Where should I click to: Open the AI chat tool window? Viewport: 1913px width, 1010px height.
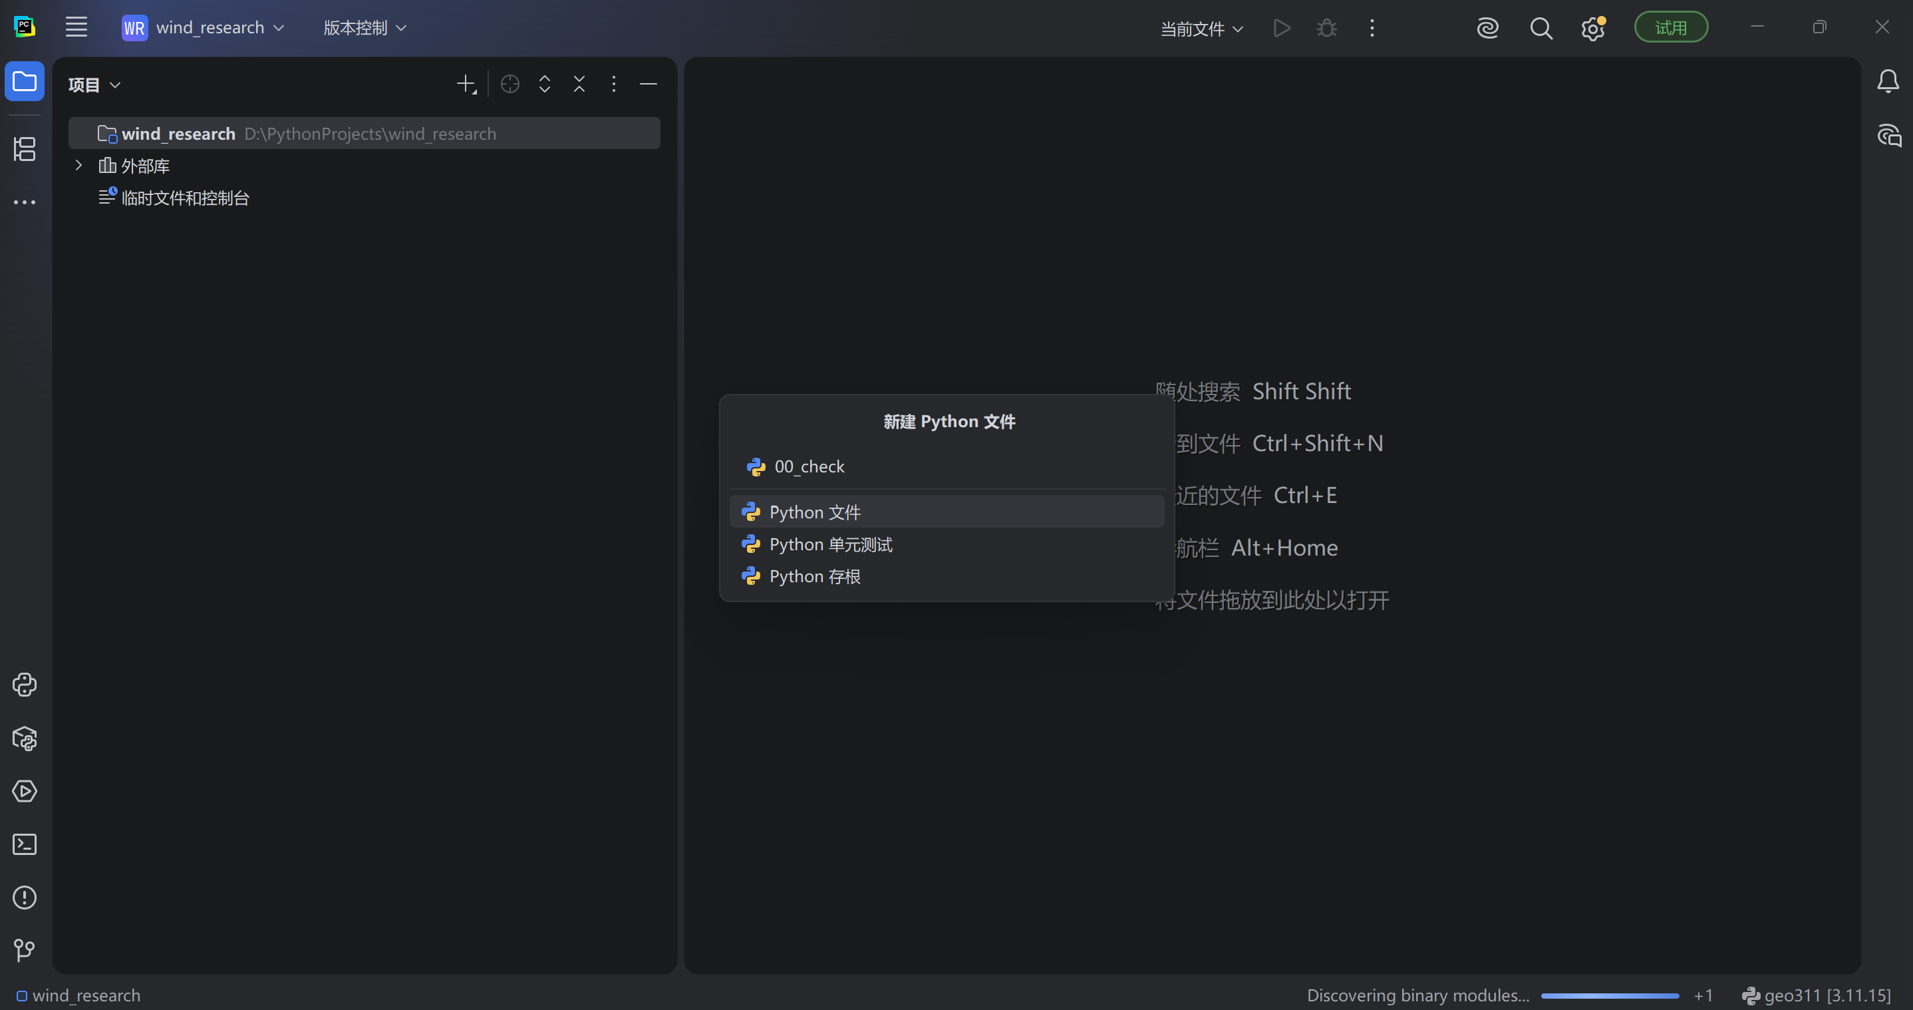[1888, 135]
